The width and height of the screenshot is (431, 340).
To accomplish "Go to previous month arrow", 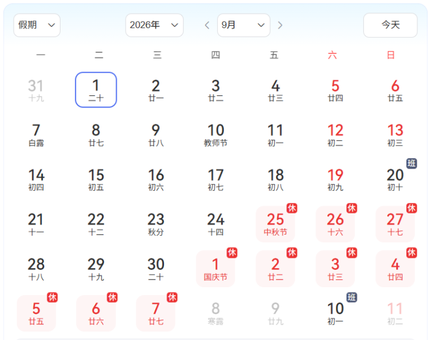I will (207, 25).
